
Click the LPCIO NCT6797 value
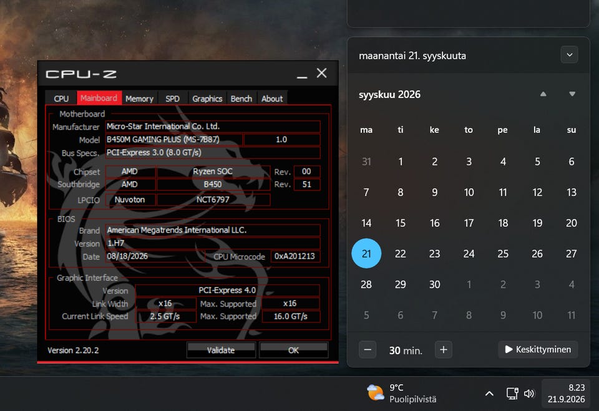tap(213, 200)
